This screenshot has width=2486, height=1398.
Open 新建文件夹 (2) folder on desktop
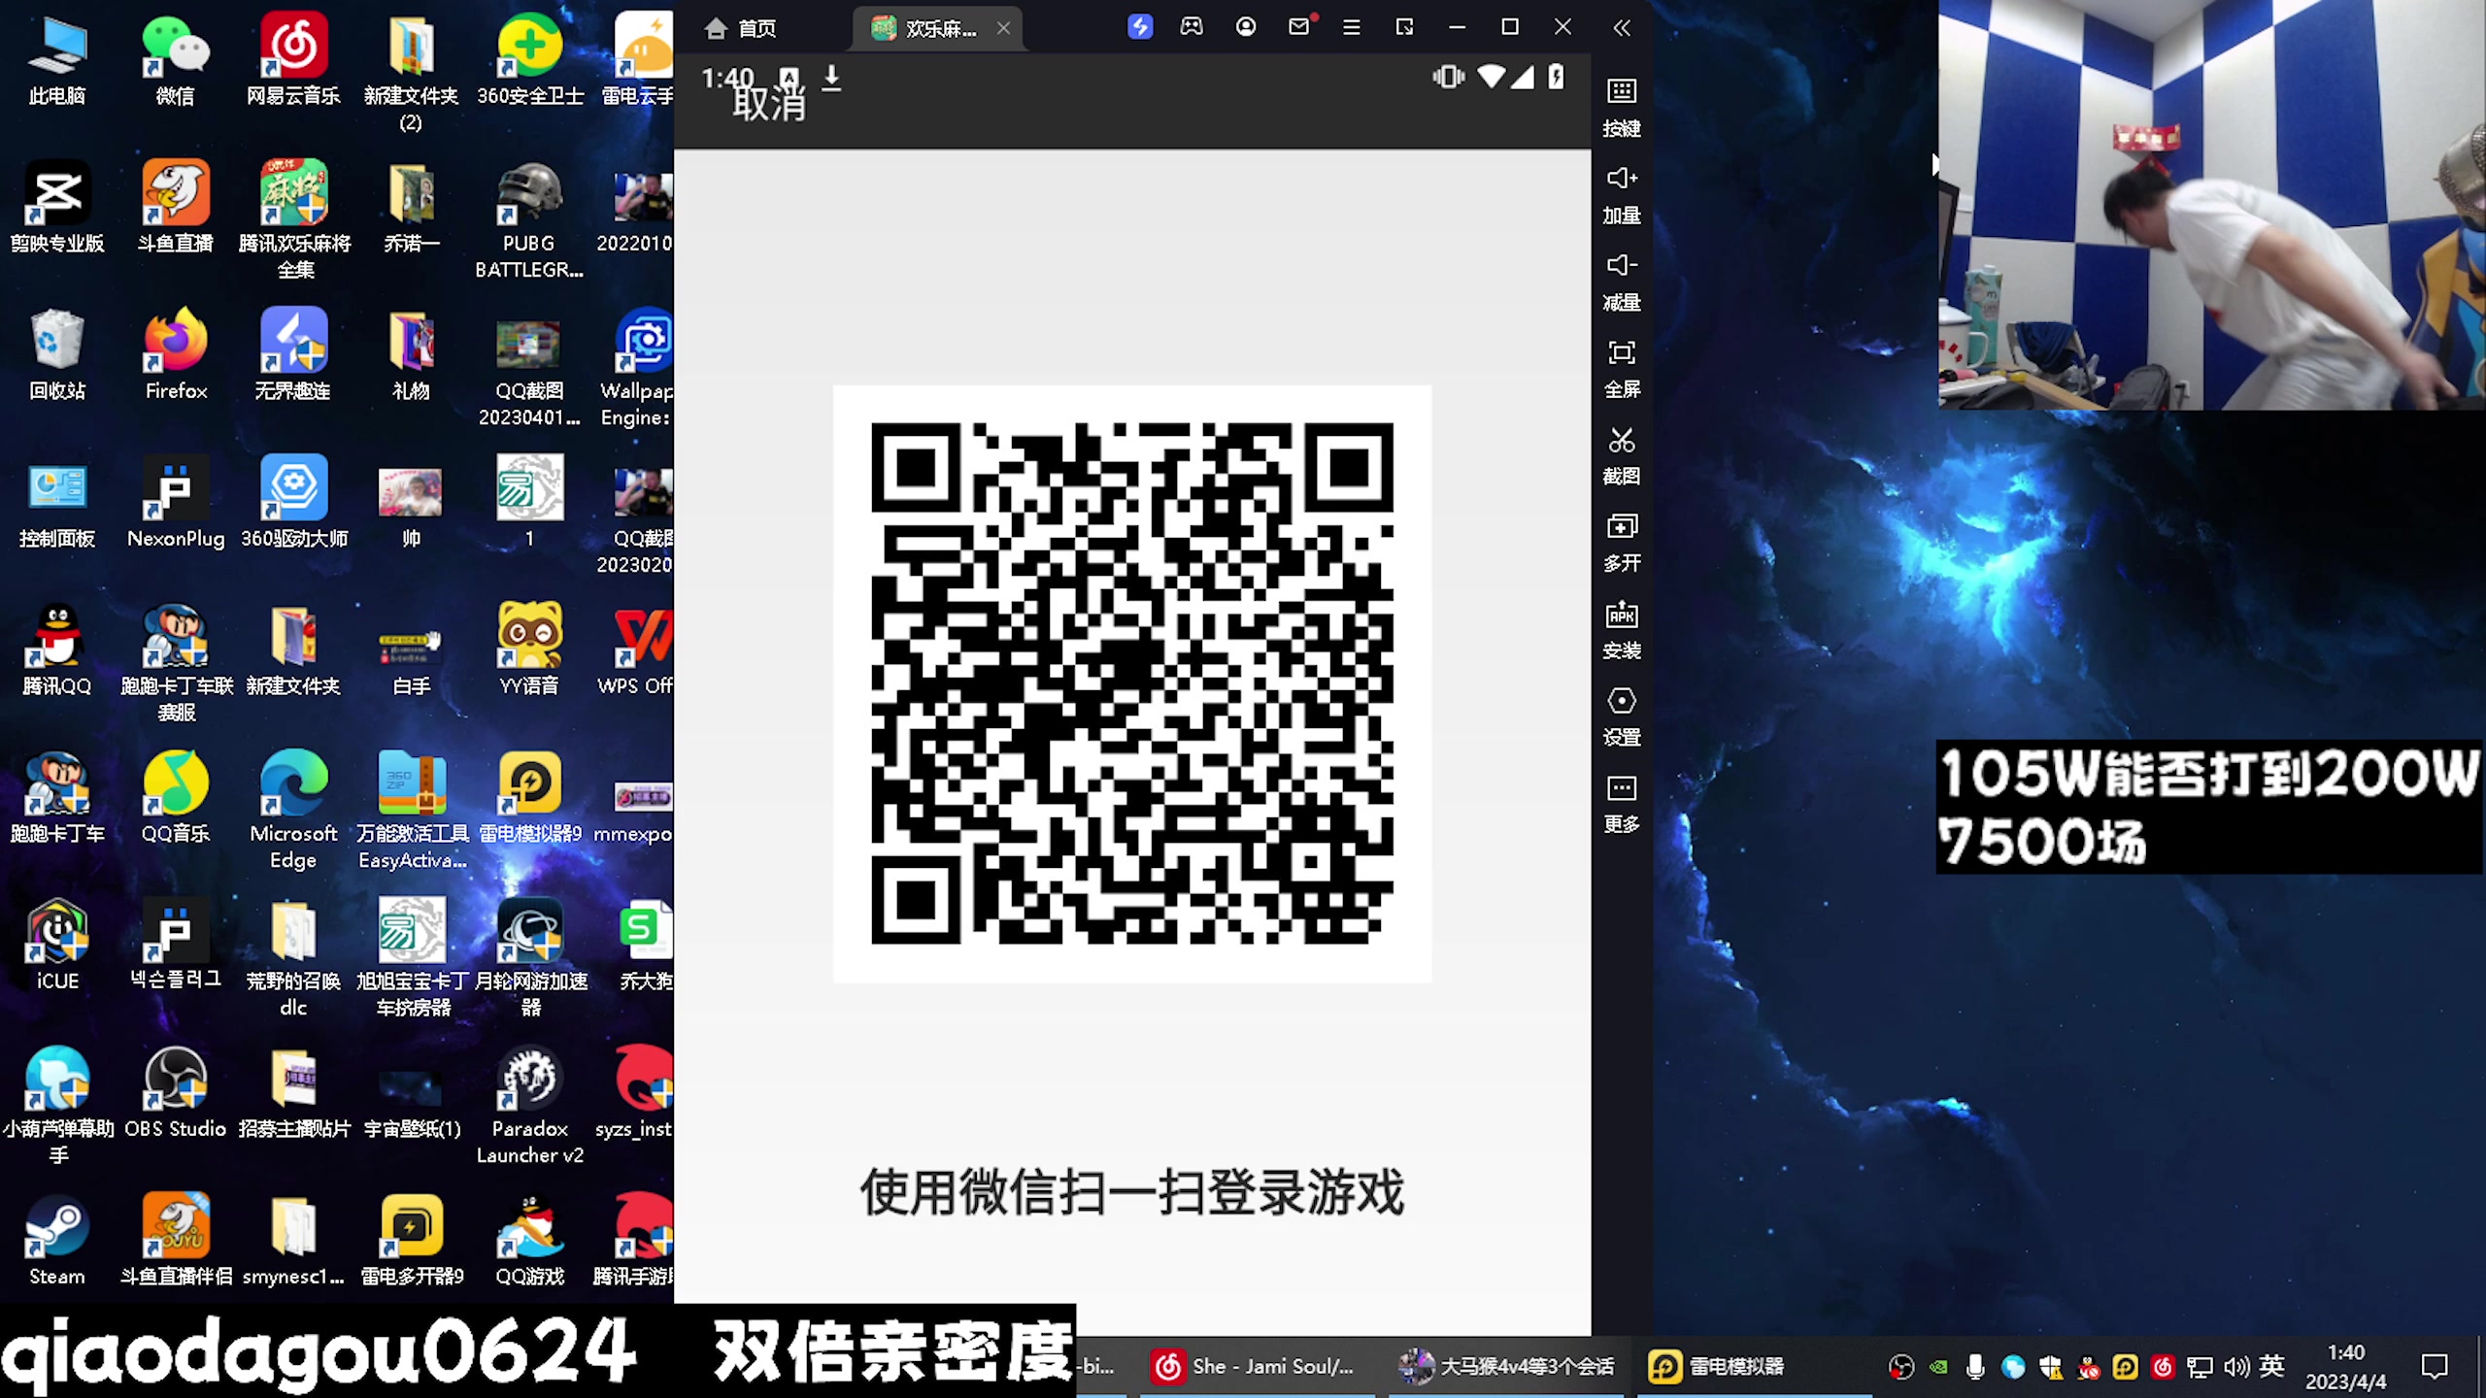click(411, 72)
